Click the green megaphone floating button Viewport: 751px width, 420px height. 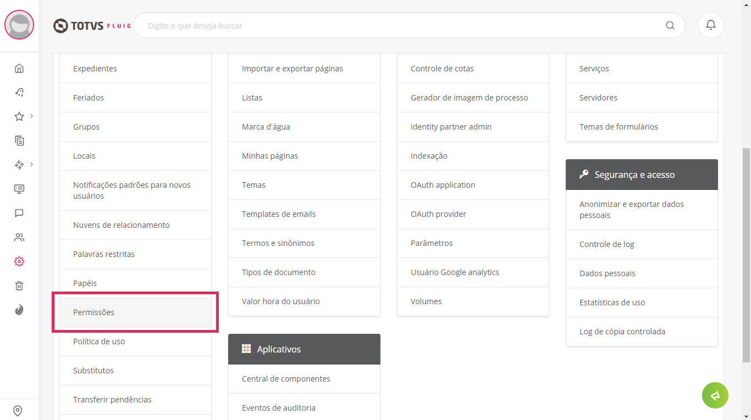point(715,395)
